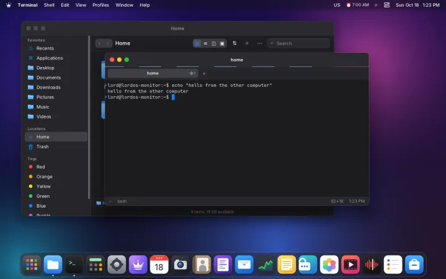
Task: Open the blue store bag in dock
Action: coord(414,265)
